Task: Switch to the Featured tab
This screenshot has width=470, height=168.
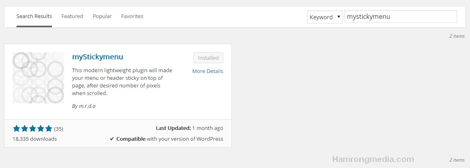Action: point(72,16)
